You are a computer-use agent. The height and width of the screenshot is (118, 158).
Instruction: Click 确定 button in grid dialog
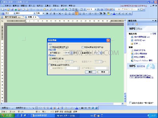pos(91,72)
